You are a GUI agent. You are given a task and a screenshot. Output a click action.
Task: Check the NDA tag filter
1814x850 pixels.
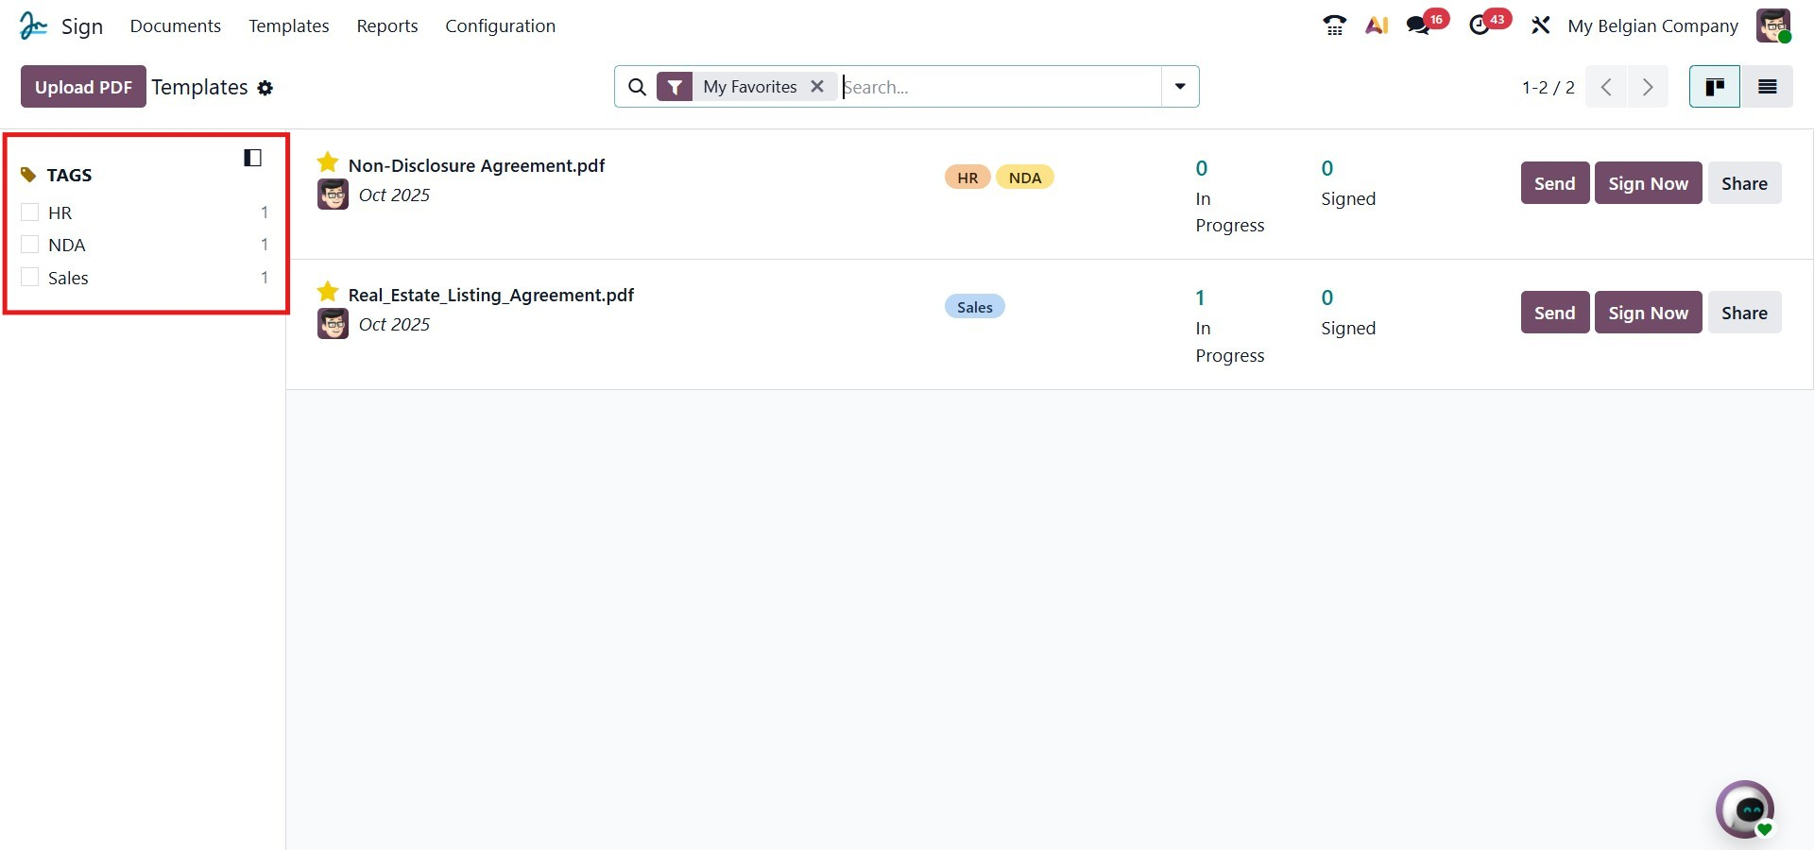tap(30, 245)
